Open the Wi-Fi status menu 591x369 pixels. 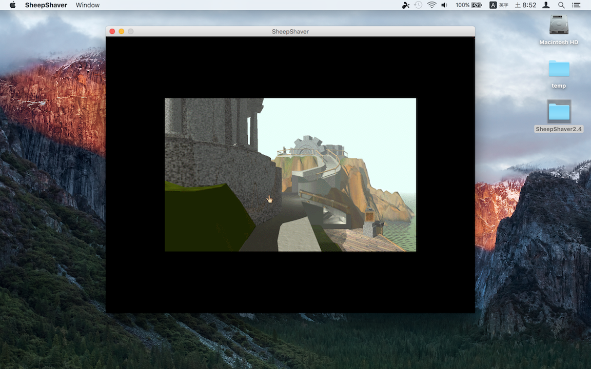(431, 5)
